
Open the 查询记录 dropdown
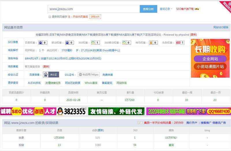tap(166, 9)
